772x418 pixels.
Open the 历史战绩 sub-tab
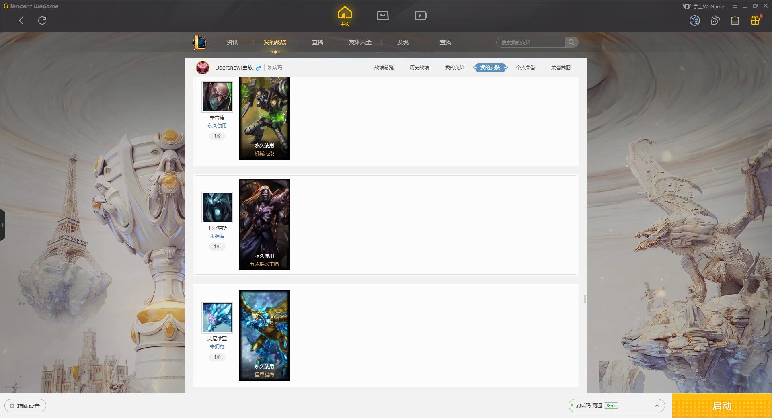click(419, 68)
